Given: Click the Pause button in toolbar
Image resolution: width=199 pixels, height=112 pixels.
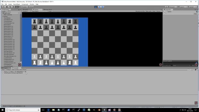Looking at the screenshot, I should pyautogui.click(x=99, y=7).
